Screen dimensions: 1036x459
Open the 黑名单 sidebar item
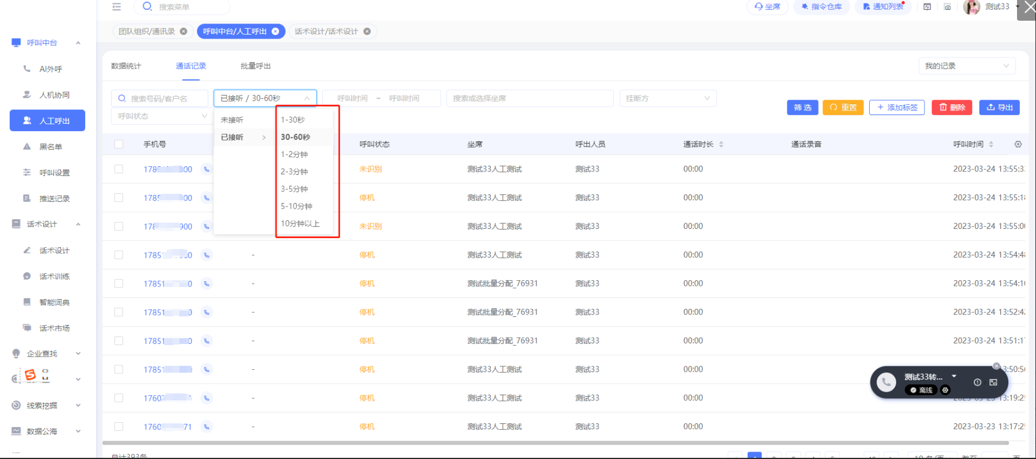point(51,147)
